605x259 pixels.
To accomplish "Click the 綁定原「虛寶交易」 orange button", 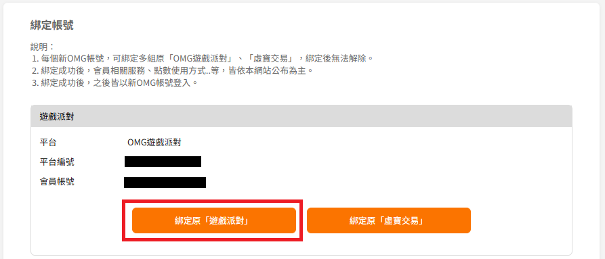I will (x=389, y=220).
